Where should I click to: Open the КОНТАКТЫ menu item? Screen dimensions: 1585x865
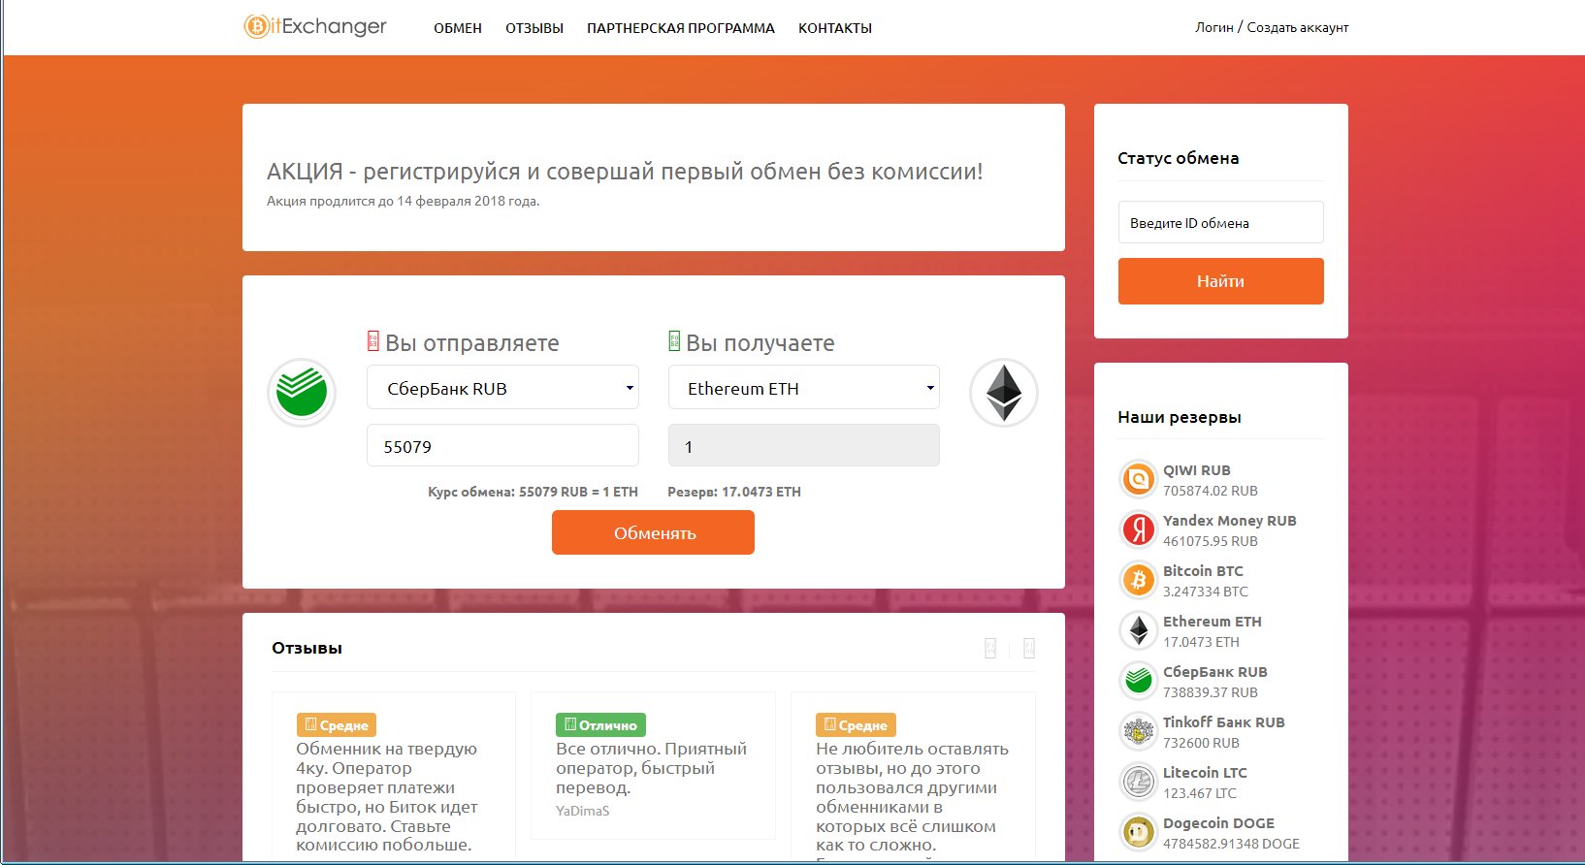pos(835,28)
